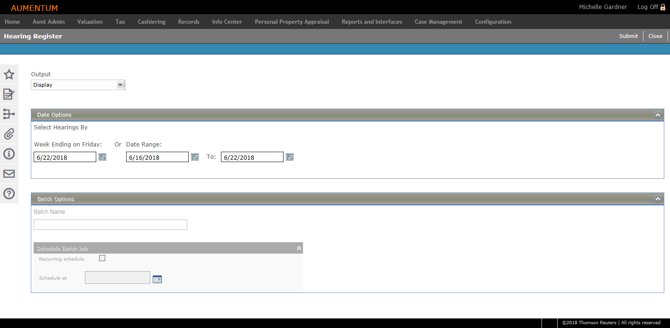This screenshot has height=328, width=670.
Task: Open calendar picker for Date Range start
Action: [x=195, y=157]
